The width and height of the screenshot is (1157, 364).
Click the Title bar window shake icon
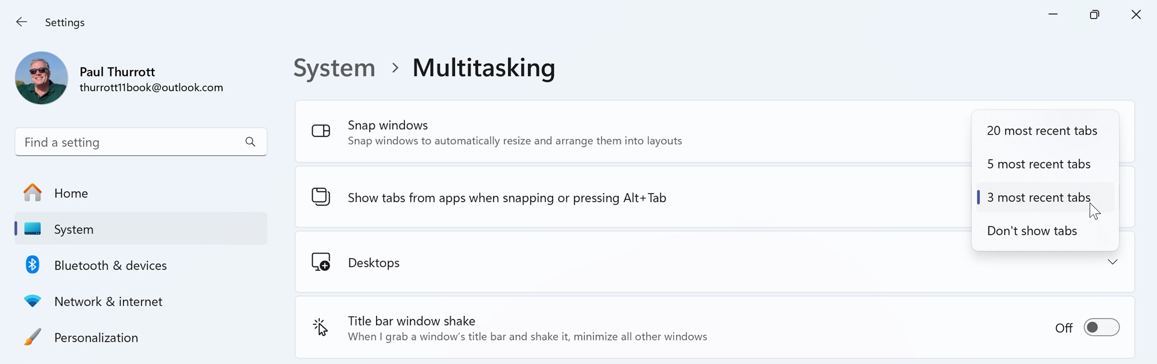pyautogui.click(x=321, y=328)
